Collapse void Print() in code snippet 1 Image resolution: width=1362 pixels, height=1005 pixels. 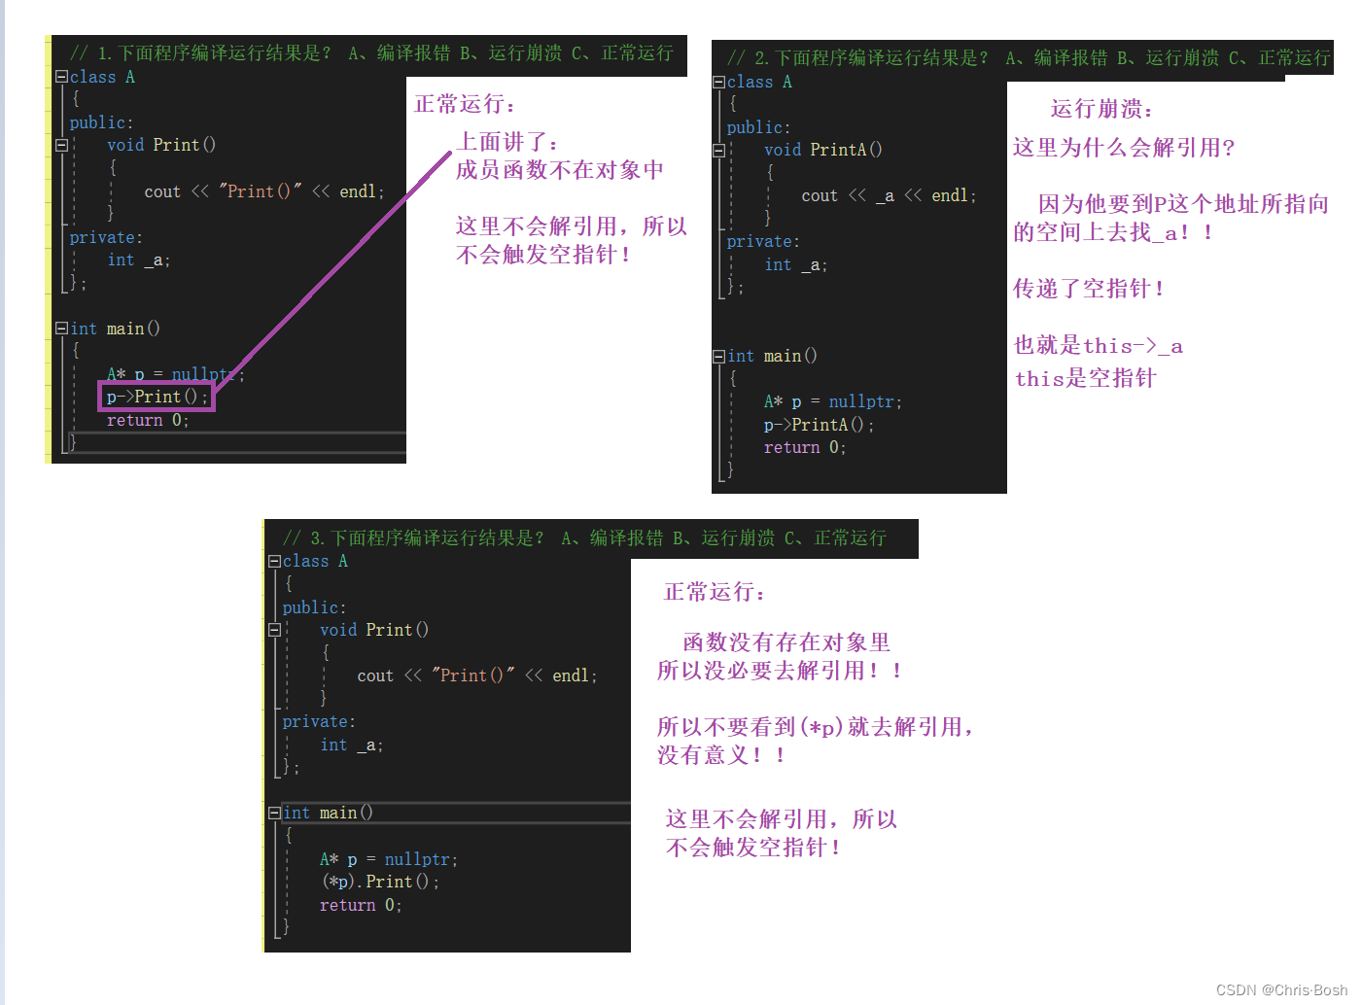point(61,145)
